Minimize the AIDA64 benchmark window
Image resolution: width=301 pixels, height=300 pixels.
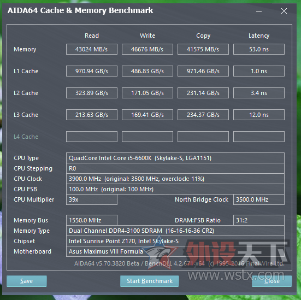point(259,11)
